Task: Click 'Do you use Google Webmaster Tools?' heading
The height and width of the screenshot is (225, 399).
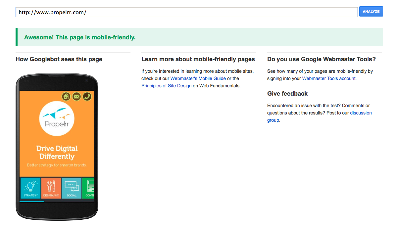Action: (x=322, y=59)
